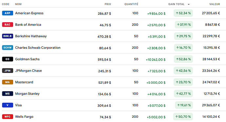
Task: Sort by the Valeur column header
Action: coord(215,4)
